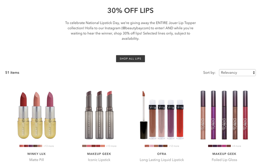This screenshot has width=261, height=164.
Task: Open the Winky Lux Matte Pill product image
Action: [x=37, y=115]
